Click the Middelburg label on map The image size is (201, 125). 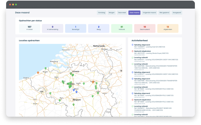click(54, 61)
